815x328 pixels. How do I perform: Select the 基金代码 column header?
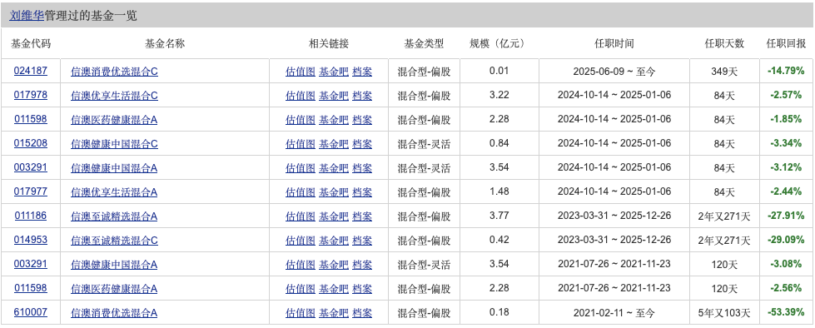[x=31, y=43]
